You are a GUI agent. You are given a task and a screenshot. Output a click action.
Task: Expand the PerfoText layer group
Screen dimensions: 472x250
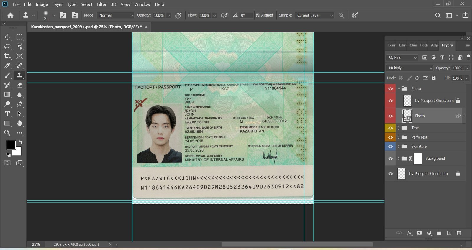click(x=399, y=137)
